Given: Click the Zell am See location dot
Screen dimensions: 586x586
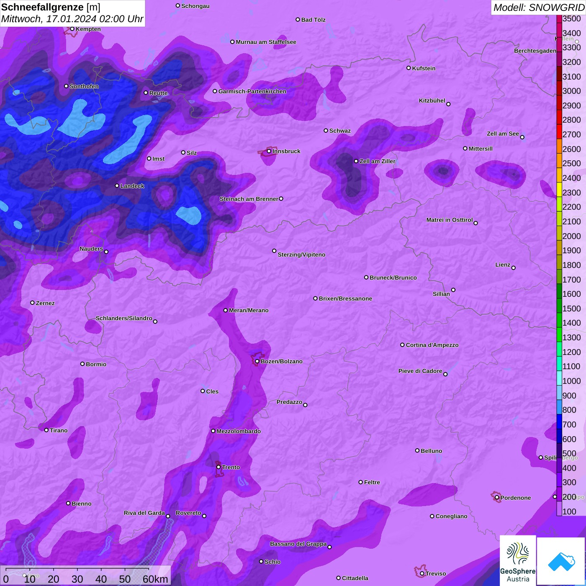Looking at the screenshot, I should [522, 137].
